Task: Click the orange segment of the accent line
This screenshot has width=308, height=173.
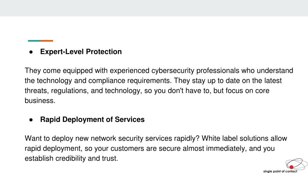Action: [x=47, y=41]
